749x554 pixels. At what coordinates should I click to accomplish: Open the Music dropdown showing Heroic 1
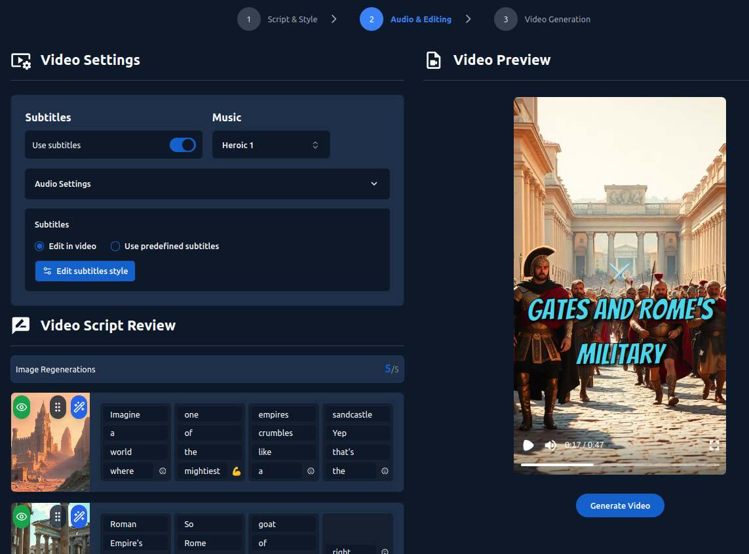point(271,145)
